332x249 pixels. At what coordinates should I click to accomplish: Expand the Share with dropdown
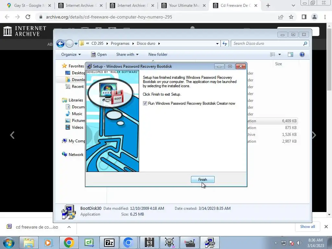pyautogui.click(x=127, y=54)
